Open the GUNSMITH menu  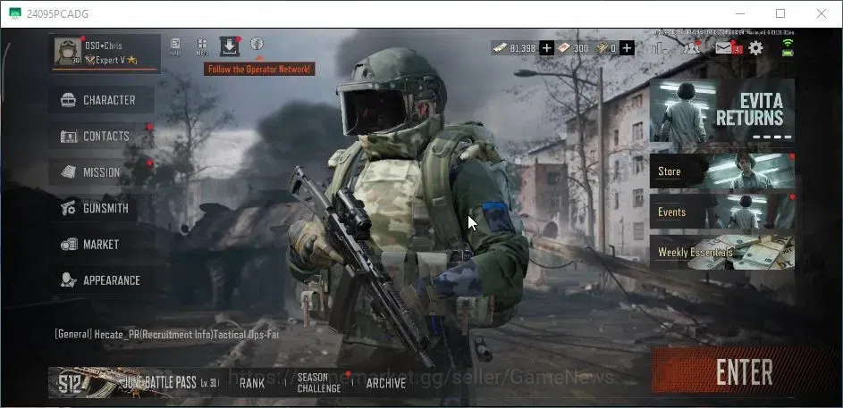[x=102, y=208]
